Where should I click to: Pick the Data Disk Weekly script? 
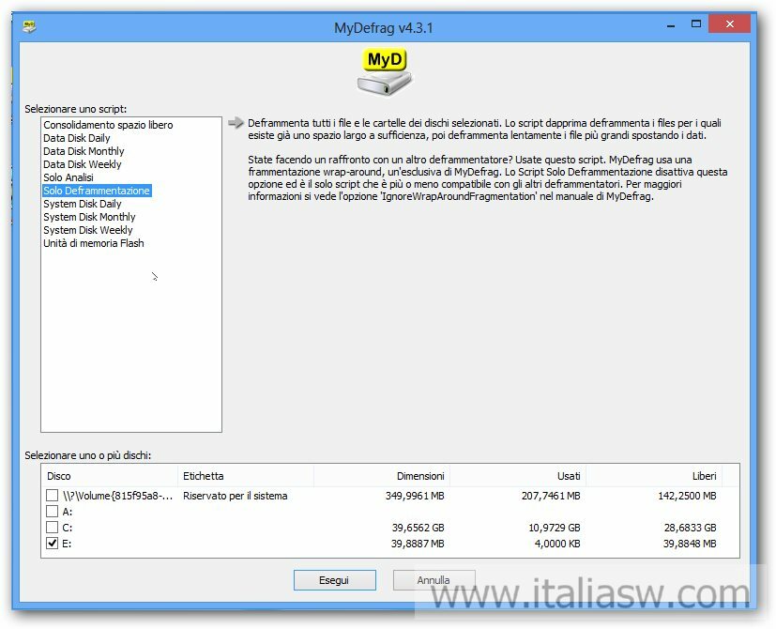(x=83, y=164)
